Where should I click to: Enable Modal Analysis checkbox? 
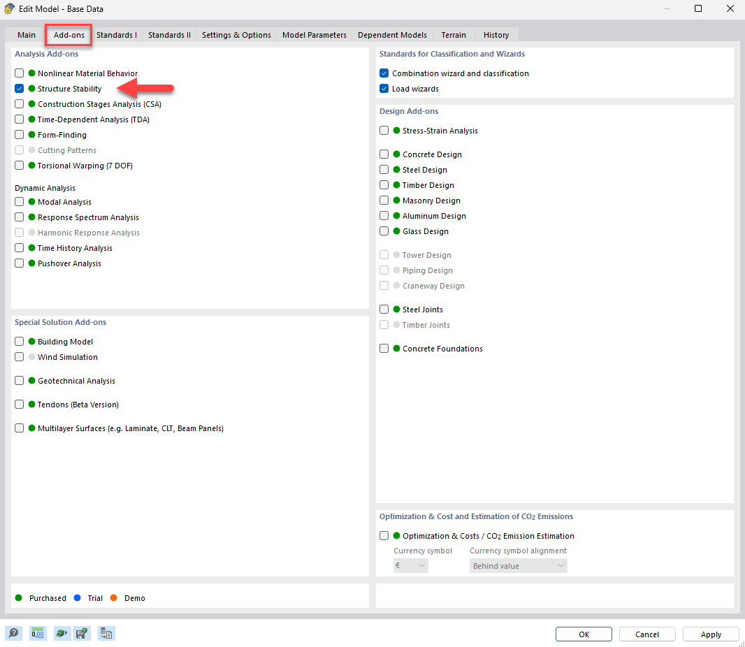[x=19, y=202]
